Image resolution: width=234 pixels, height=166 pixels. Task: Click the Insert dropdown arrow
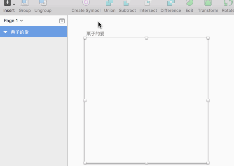coord(14,5)
